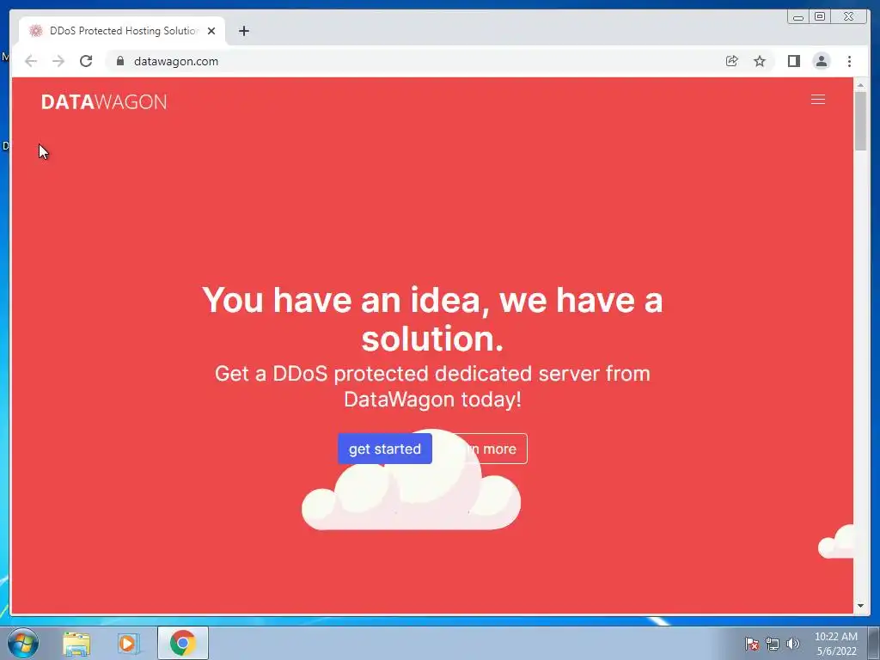Screen dimensions: 880x660
Task: Click the taskbar clock showing 10:22 AM
Action: [835, 644]
